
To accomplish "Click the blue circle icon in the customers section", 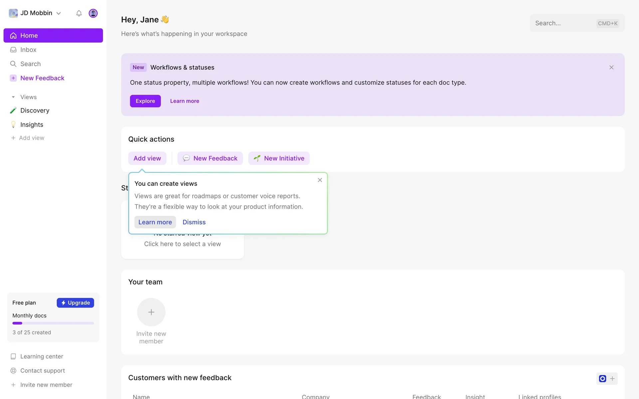I will click(602, 378).
